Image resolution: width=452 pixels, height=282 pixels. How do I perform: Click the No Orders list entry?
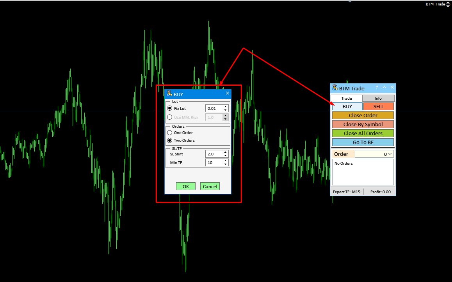coord(343,164)
